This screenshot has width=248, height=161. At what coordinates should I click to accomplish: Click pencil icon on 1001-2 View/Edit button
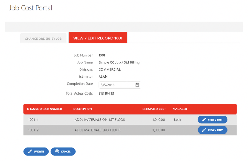click(204, 130)
